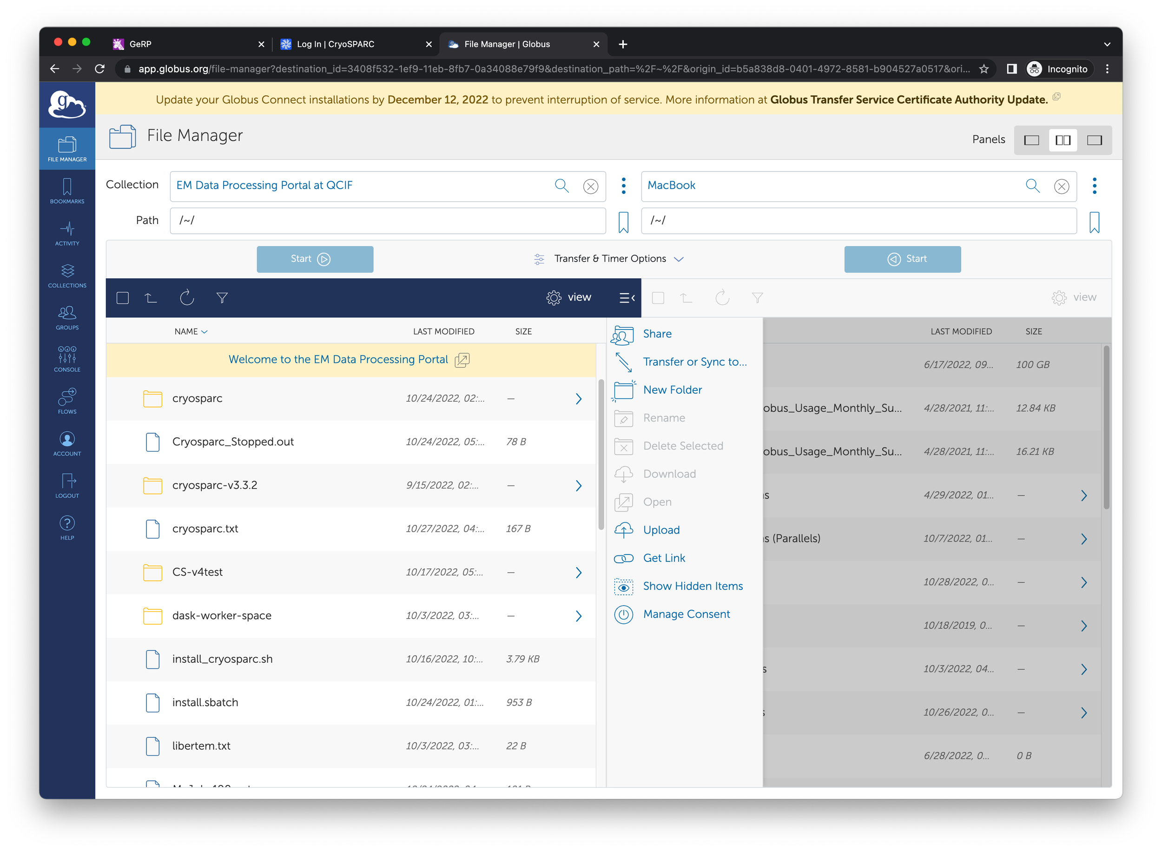Image resolution: width=1162 pixels, height=851 pixels.
Task: Bookmark the left panel path
Action: tap(623, 222)
